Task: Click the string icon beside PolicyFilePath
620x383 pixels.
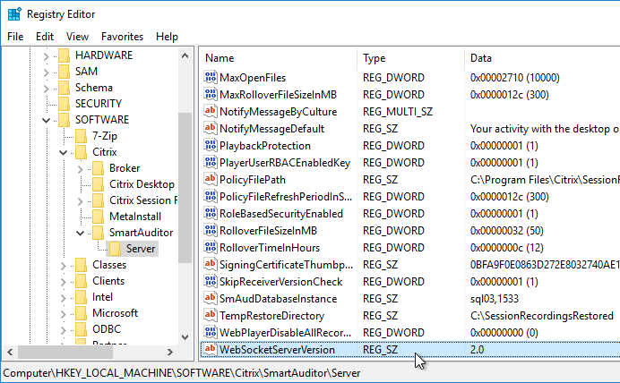Action: click(211, 179)
